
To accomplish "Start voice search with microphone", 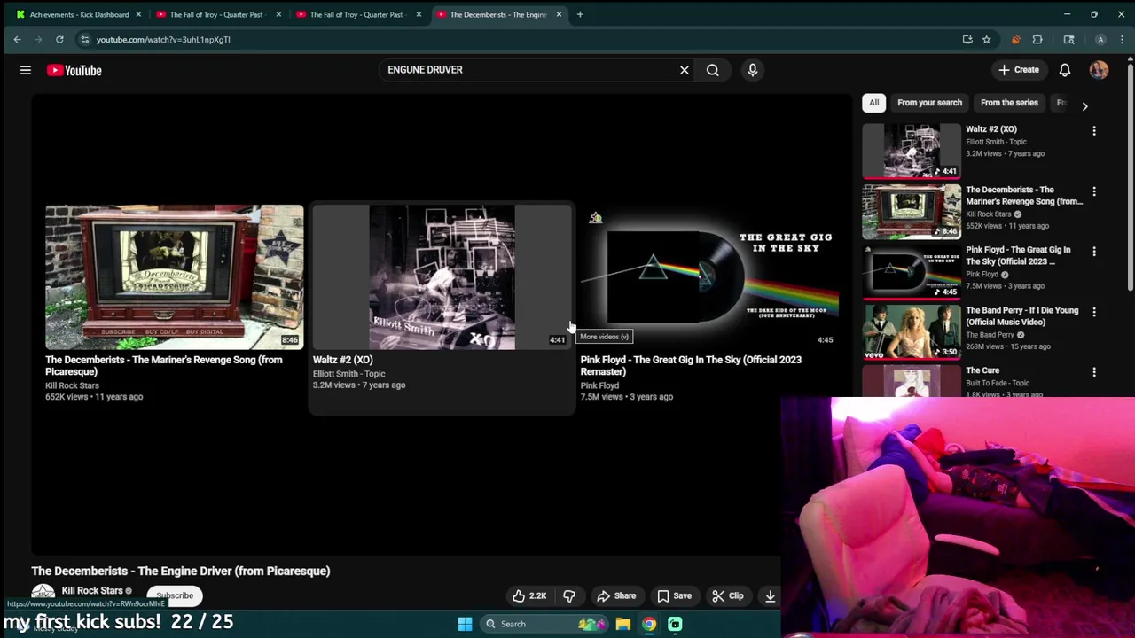I will click(753, 70).
